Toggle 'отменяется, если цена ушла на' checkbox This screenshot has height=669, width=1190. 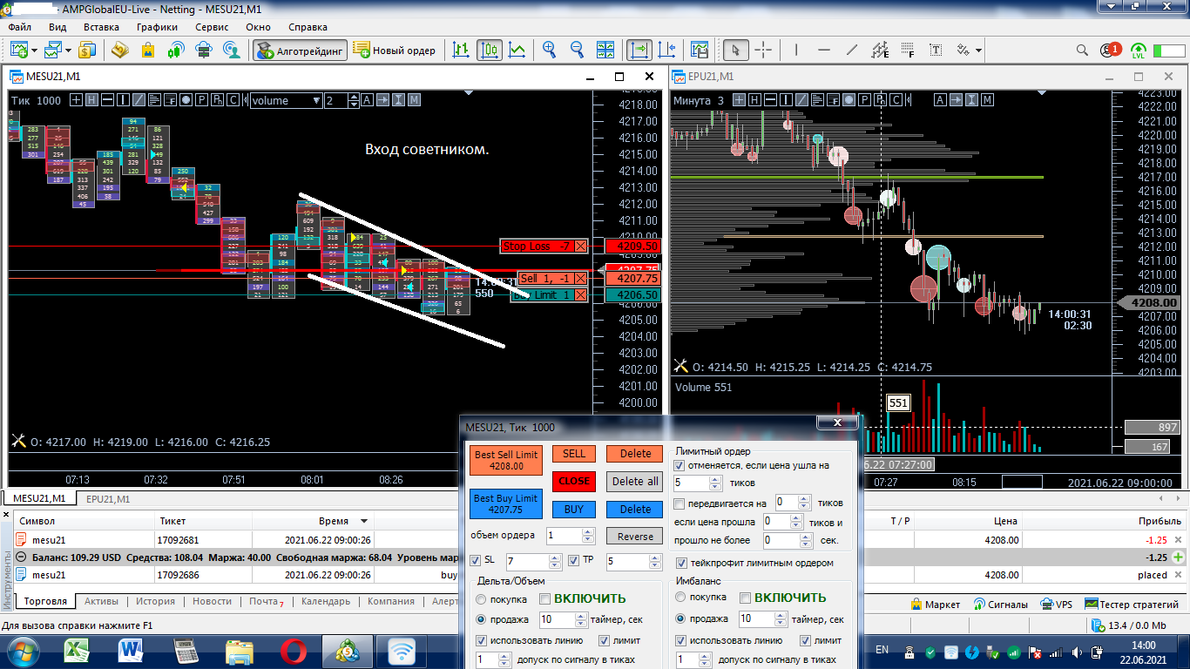click(680, 465)
